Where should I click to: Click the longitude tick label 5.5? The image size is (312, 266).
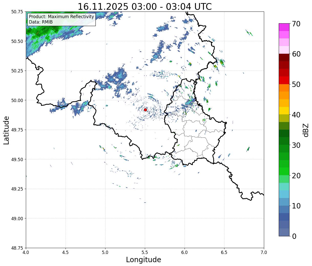[145, 252]
